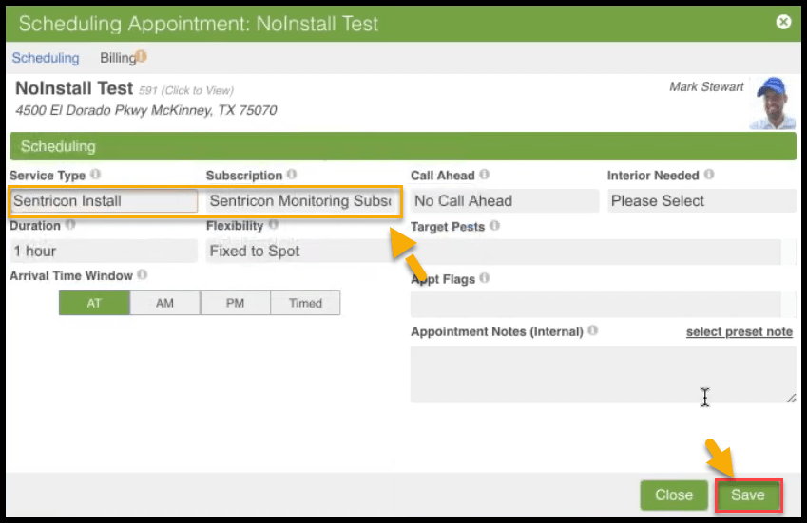Save the appointment

click(x=748, y=495)
